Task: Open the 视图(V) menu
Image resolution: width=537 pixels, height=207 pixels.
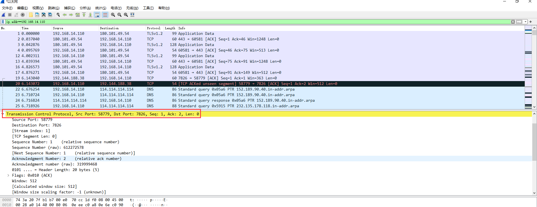Action: [x=38, y=8]
